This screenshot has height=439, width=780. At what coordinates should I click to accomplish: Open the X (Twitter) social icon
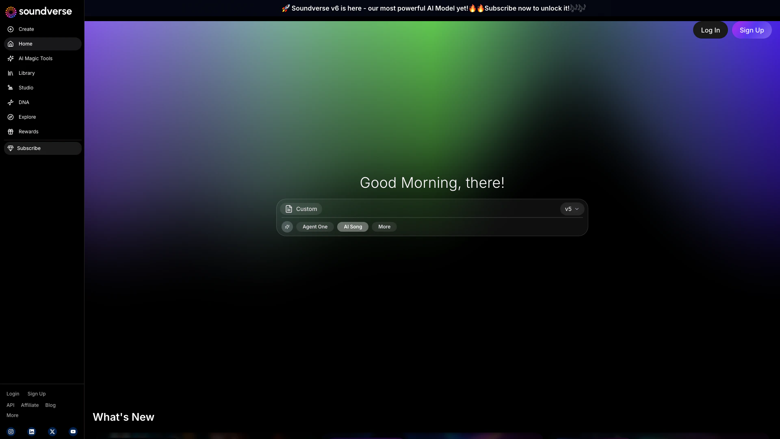tap(52, 432)
